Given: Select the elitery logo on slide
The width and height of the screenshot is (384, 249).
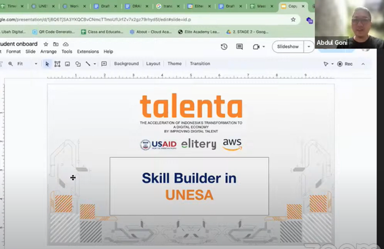Looking at the screenshot, I should point(199,144).
